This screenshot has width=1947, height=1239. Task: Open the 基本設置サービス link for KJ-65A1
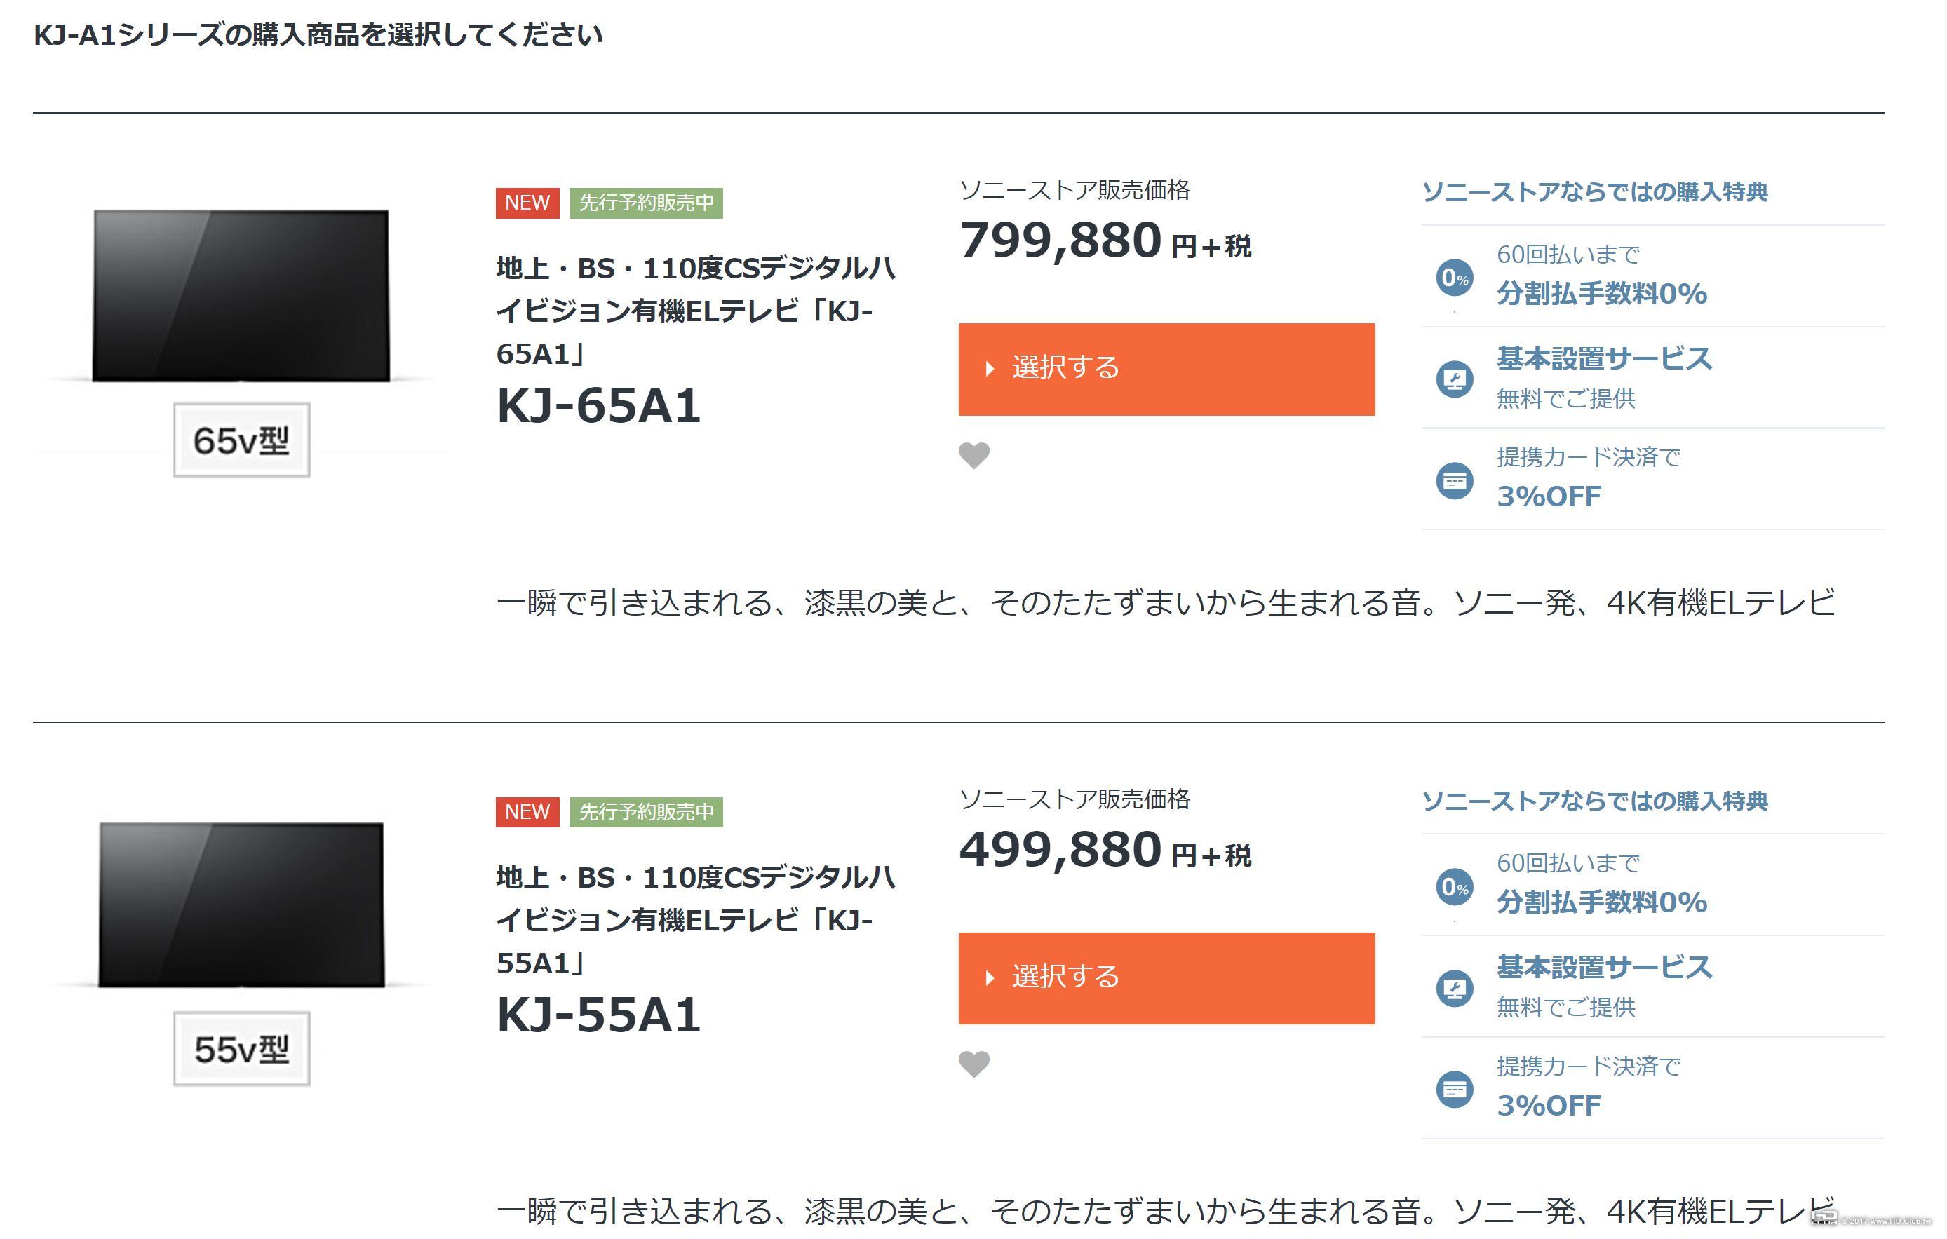click(1604, 358)
